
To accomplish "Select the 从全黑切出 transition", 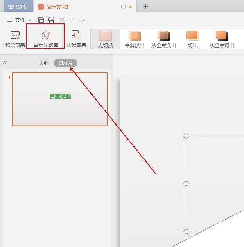I will pyautogui.click(x=222, y=39).
